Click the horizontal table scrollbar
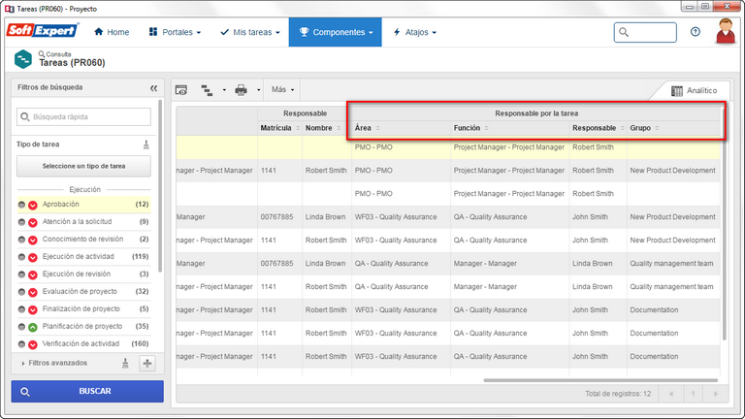 pyautogui.click(x=600, y=380)
